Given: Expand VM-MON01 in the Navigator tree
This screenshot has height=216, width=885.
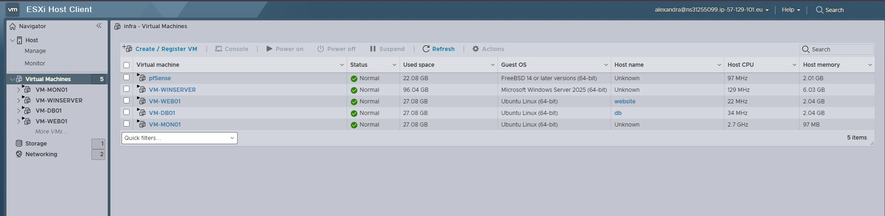Looking at the screenshot, I should (19, 89).
